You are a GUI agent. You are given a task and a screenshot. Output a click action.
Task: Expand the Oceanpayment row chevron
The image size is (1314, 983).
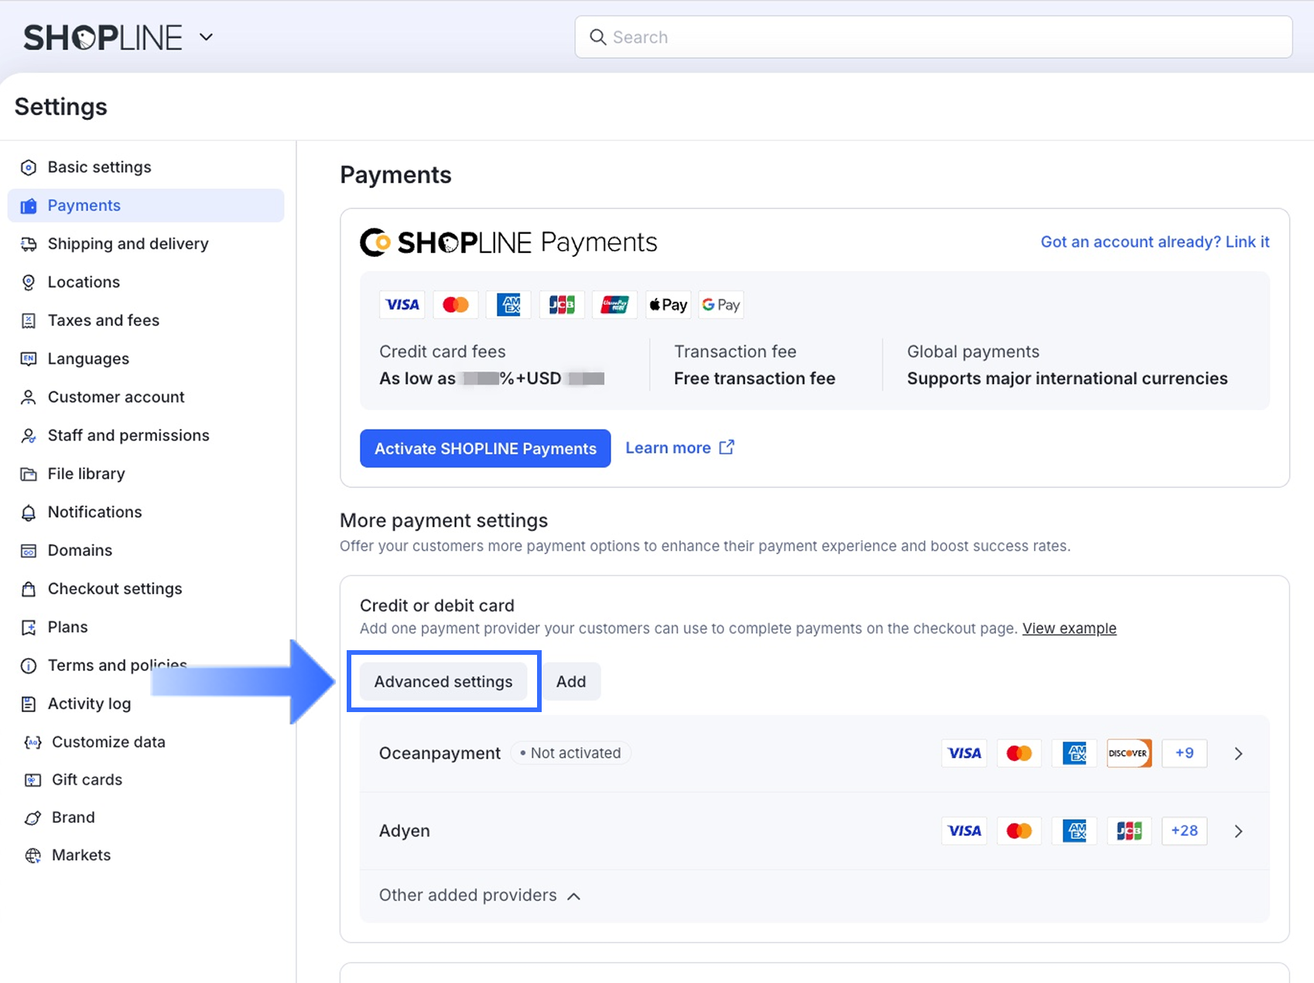1238,754
